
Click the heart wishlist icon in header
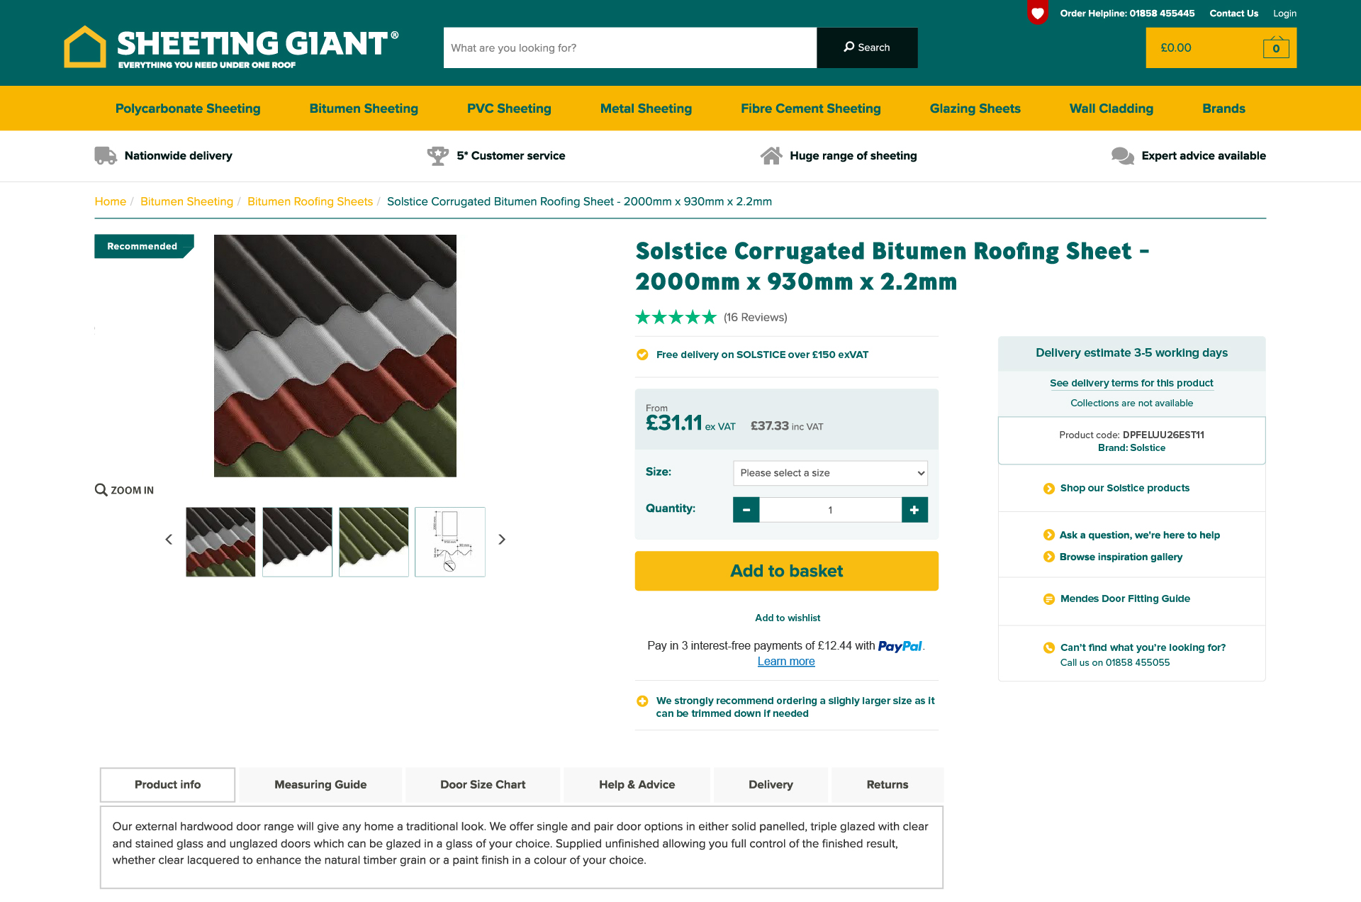pyautogui.click(x=1037, y=13)
